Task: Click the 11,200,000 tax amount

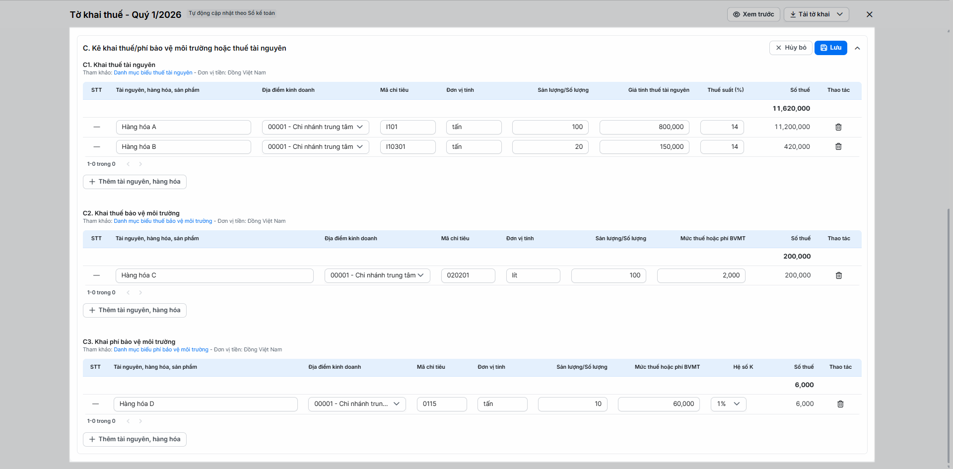Action: coord(792,127)
